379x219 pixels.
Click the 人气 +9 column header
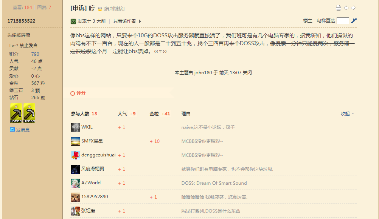[x=127, y=114]
